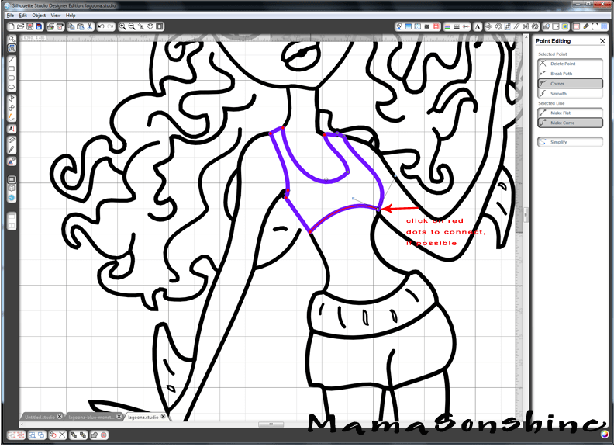The width and height of the screenshot is (614, 447).
Task: Toggle the Corner point type option
Action: pyautogui.click(x=570, y=83)
